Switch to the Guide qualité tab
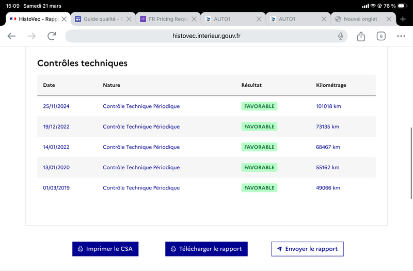The image size is (413, 271). click(101, 19)
